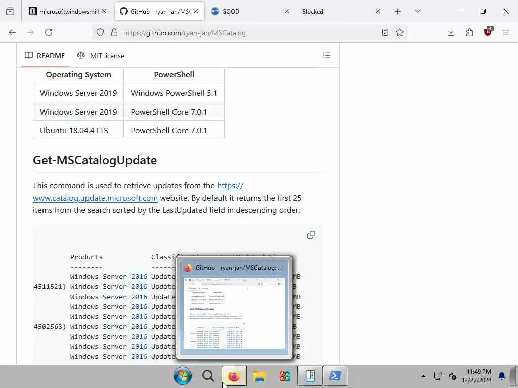The image size is (518, 388).
Task: Open the uBlock Origin extension icon
Action: 488,32
